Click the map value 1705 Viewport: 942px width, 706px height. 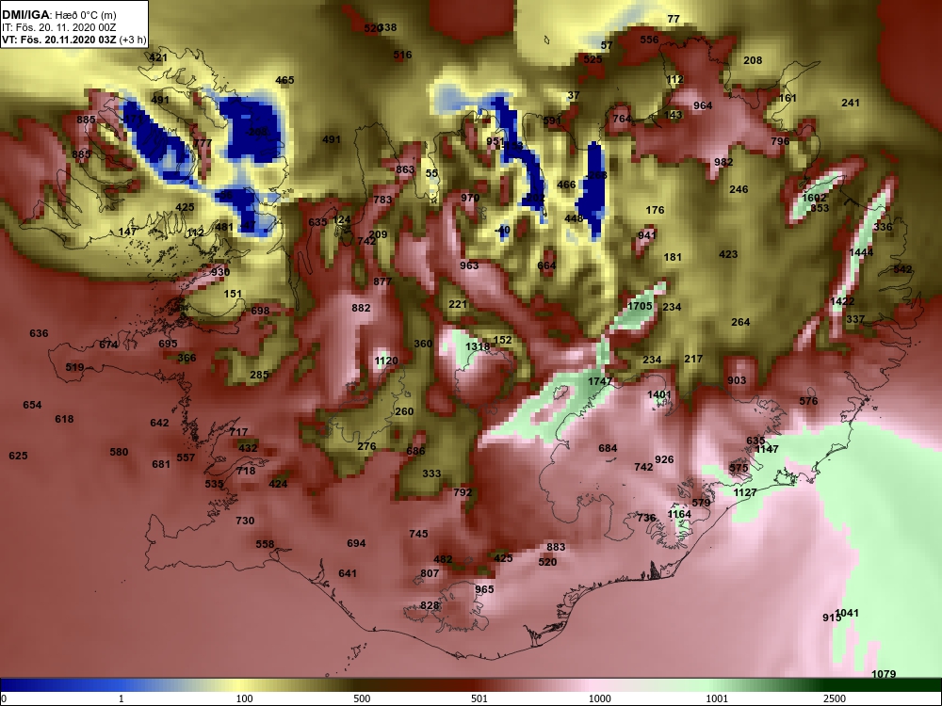pos(640,306)
